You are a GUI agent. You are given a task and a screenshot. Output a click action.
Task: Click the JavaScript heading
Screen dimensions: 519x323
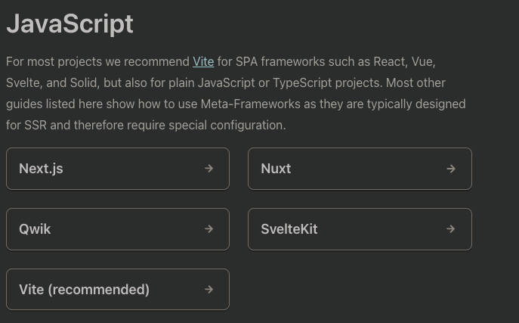[x=70, y=24]
